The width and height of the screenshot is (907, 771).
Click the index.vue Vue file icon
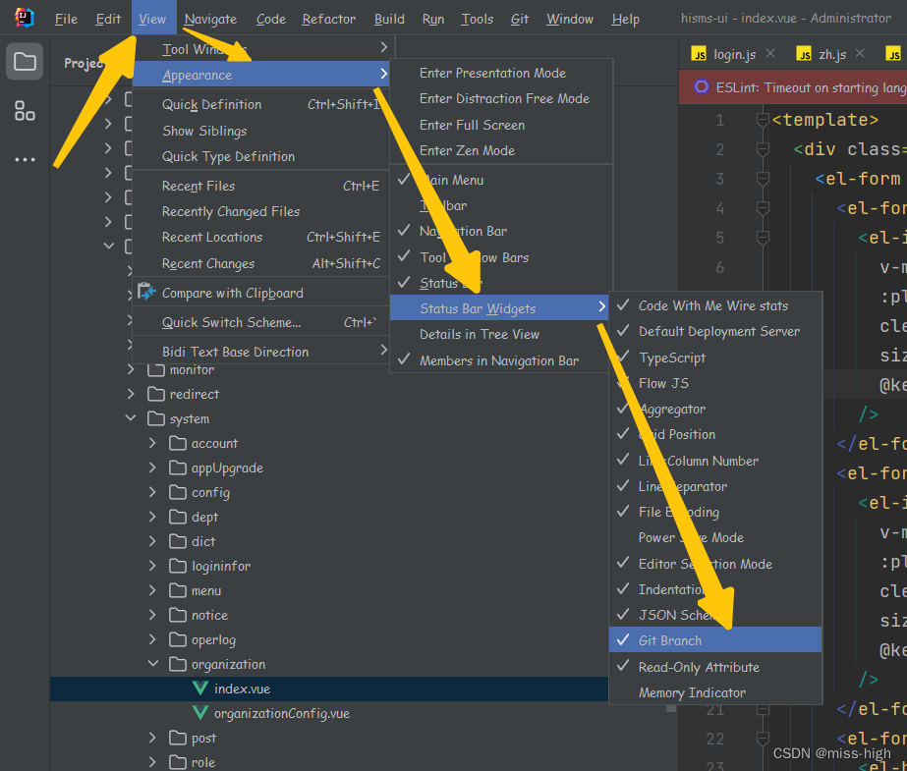pos(200,688)
